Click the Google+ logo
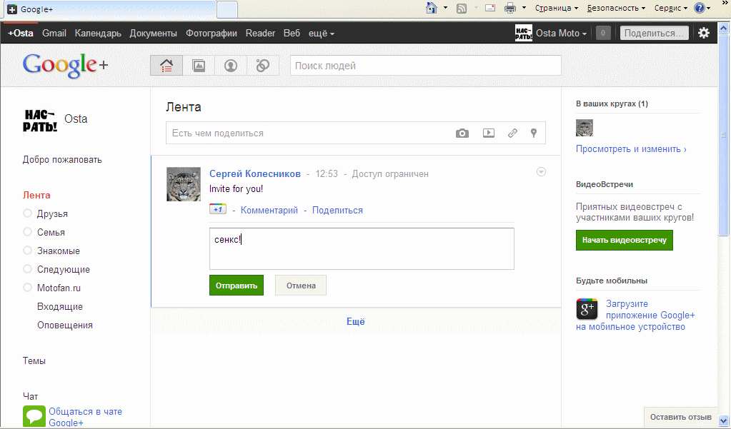731x429 pixels. point(65,65)
